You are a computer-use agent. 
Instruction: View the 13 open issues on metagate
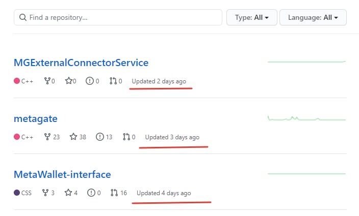(x=104, y=137)
